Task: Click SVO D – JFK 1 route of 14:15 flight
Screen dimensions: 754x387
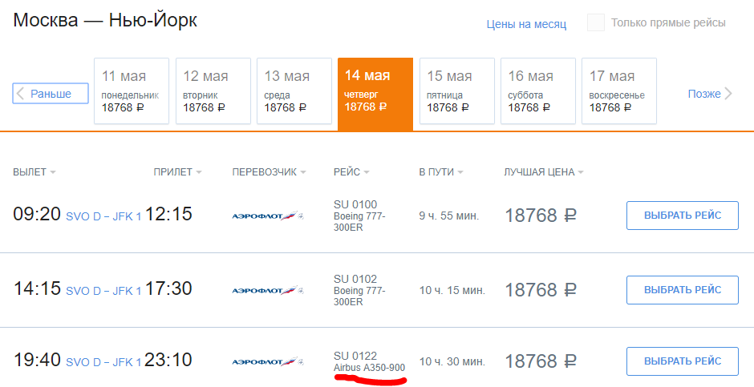Action: (x=103, y=291)
